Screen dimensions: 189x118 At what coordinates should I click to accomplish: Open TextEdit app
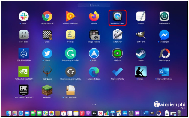(141, 16)
